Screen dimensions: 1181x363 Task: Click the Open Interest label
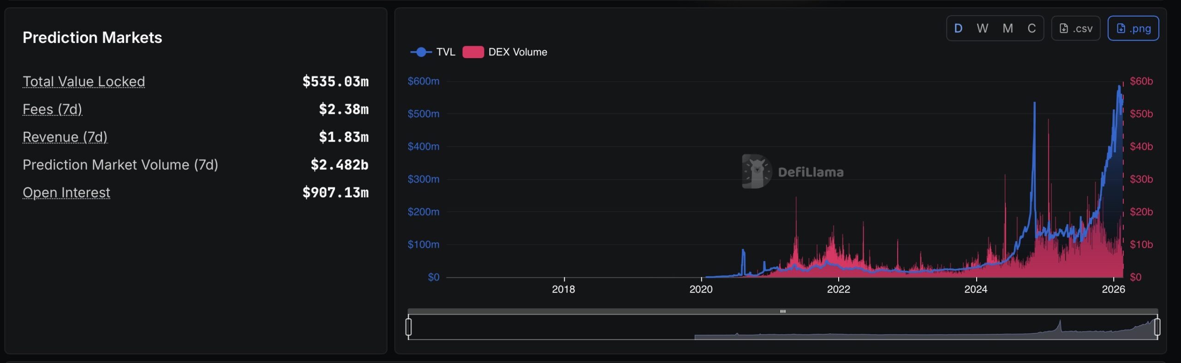coord(66,192)
